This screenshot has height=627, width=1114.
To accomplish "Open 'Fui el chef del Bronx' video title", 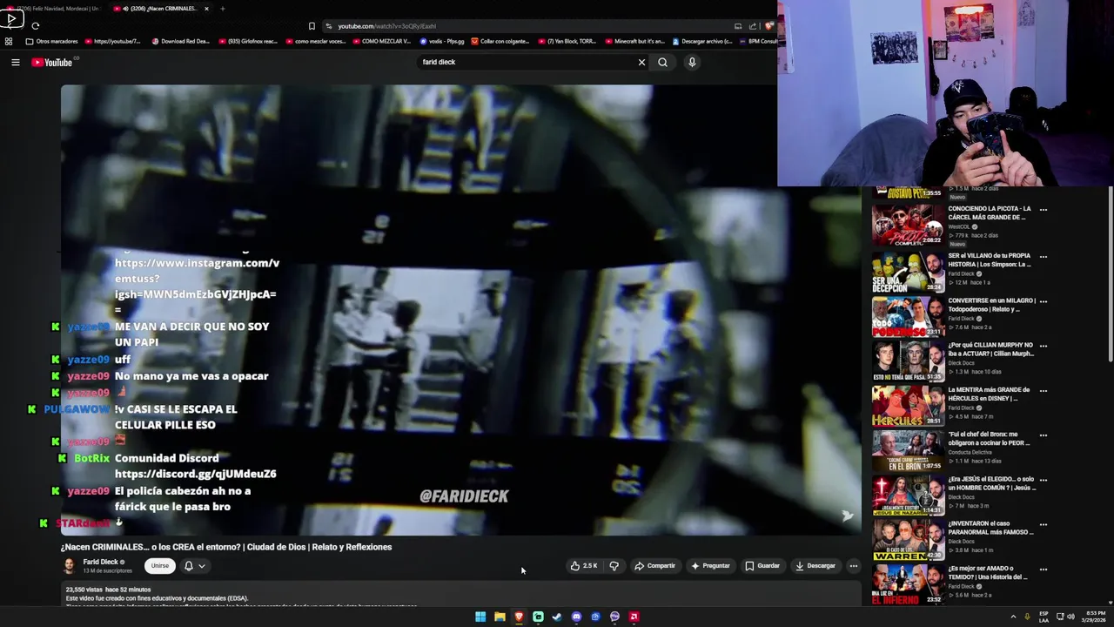I will point(989,439).
